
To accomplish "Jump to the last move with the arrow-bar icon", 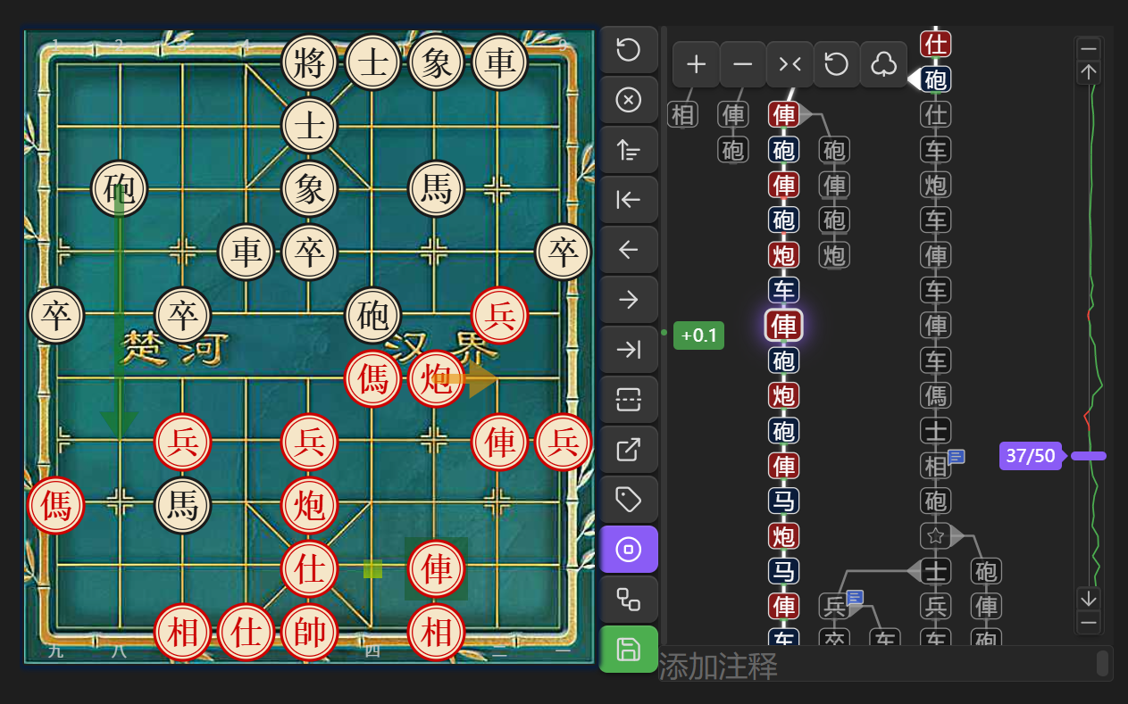I will point(629,349).
